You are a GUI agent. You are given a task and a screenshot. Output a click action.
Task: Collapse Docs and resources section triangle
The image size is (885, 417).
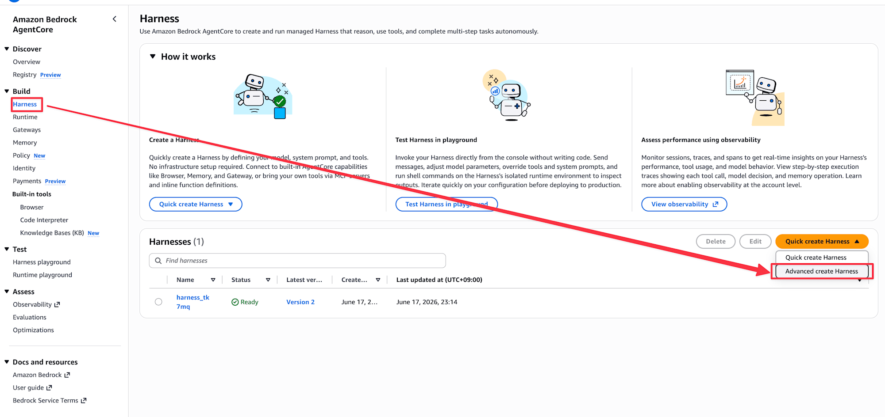pyautogui.click(x=7, y=362)
